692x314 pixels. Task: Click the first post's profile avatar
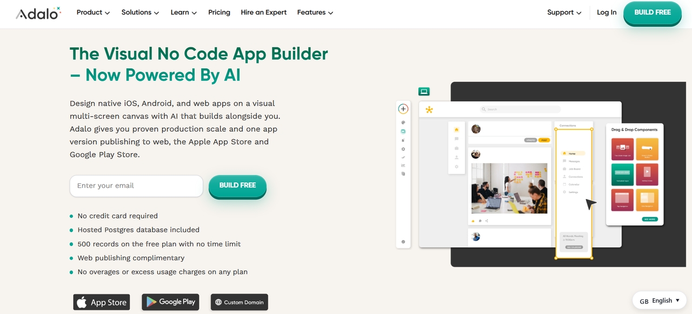click(476, 129)
